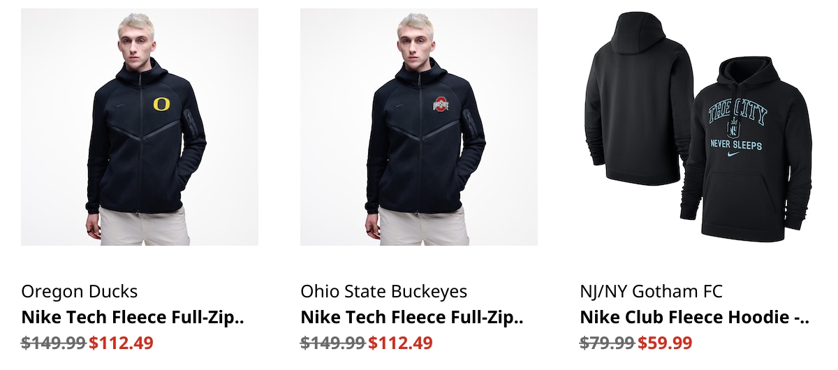Open the Ohio State Buckeyes jacket photo

[x=419, y=127]
